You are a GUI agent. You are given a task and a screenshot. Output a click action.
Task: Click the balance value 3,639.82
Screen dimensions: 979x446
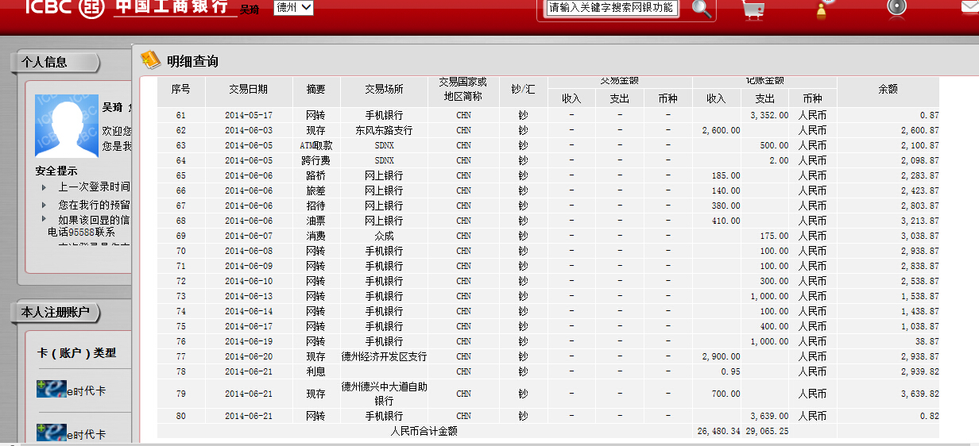[x=919, y=394]
